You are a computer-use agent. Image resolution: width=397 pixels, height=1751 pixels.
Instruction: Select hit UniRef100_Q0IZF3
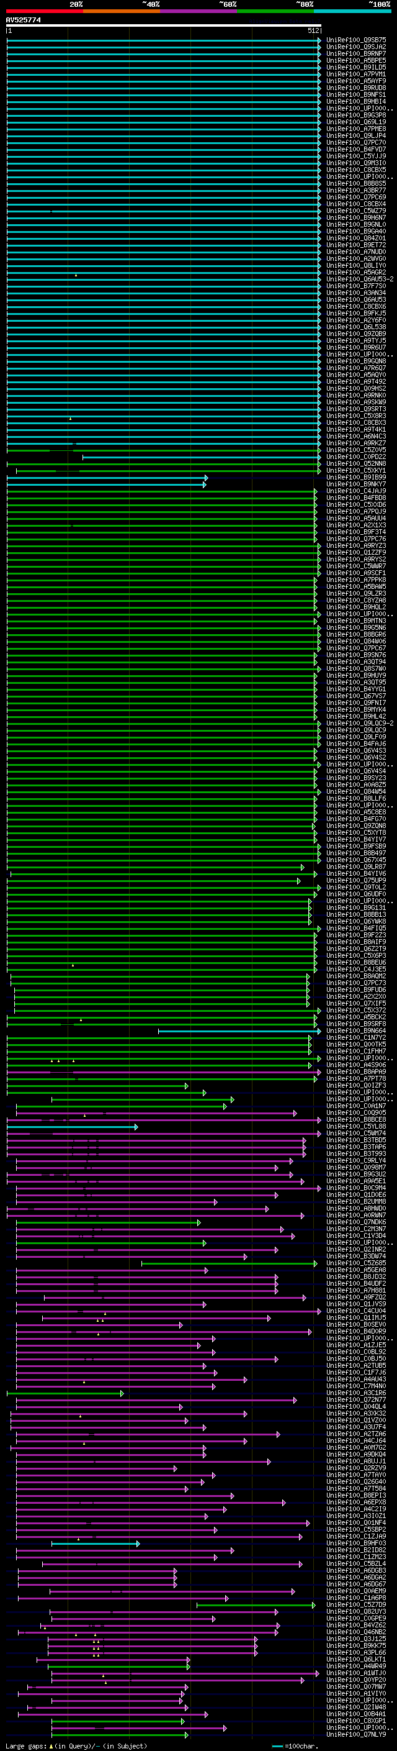(356, 1086)
